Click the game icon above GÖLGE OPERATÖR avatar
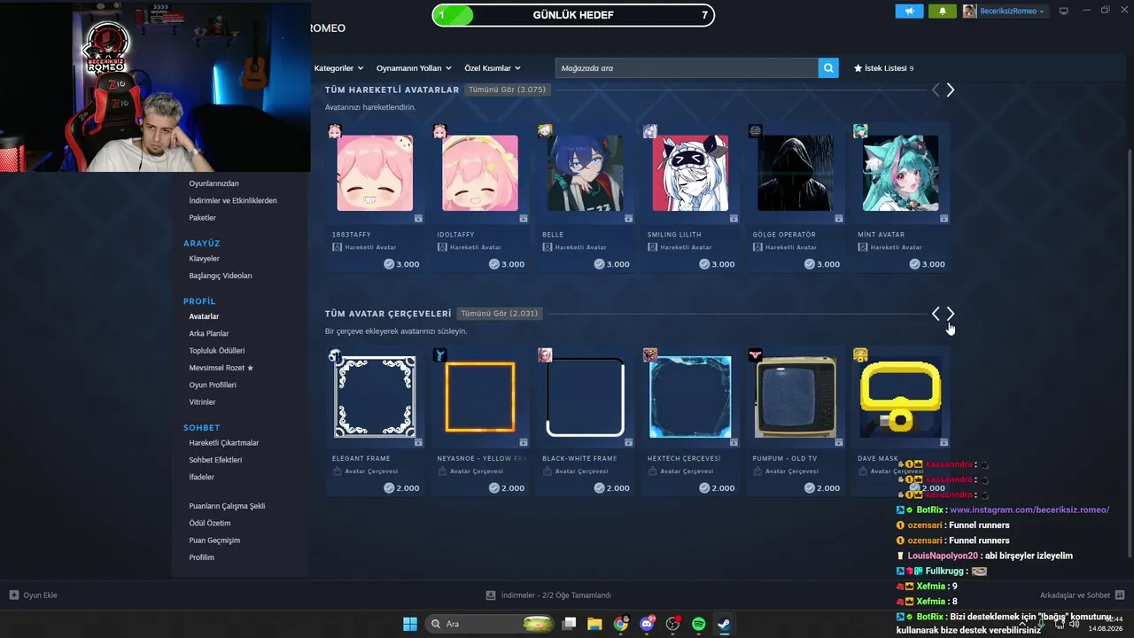This screenshot has width=1134, height=638. pyautogui.click(x=756, y=131)
